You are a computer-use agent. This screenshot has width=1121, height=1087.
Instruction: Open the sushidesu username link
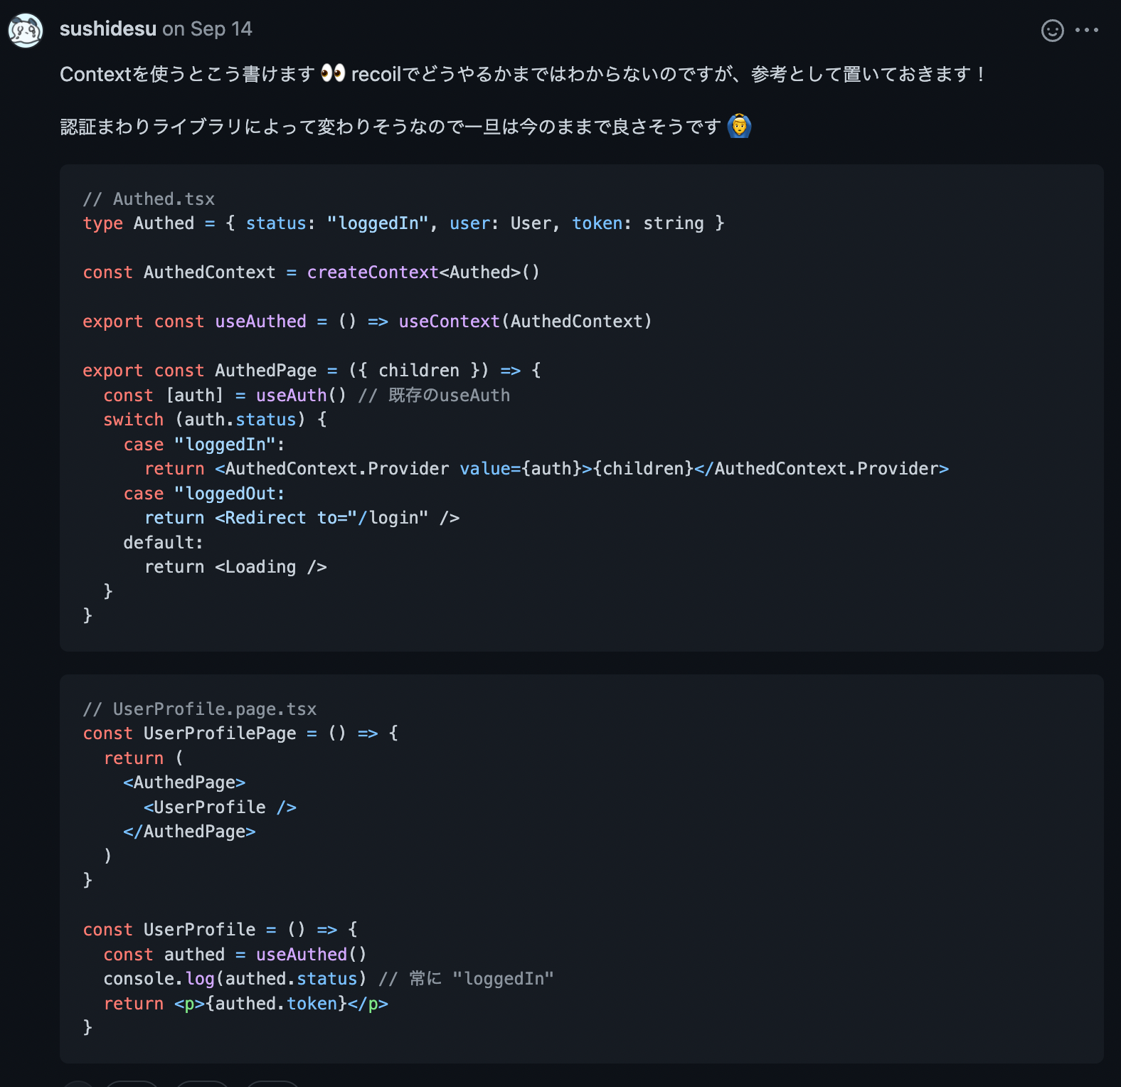pyautogui.click(x=108, y=29)
